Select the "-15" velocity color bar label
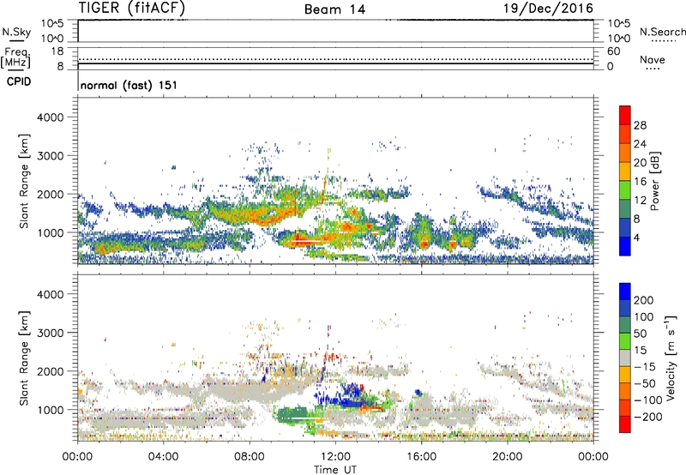This screenshot has height=475, width=686. coord(645,367)
